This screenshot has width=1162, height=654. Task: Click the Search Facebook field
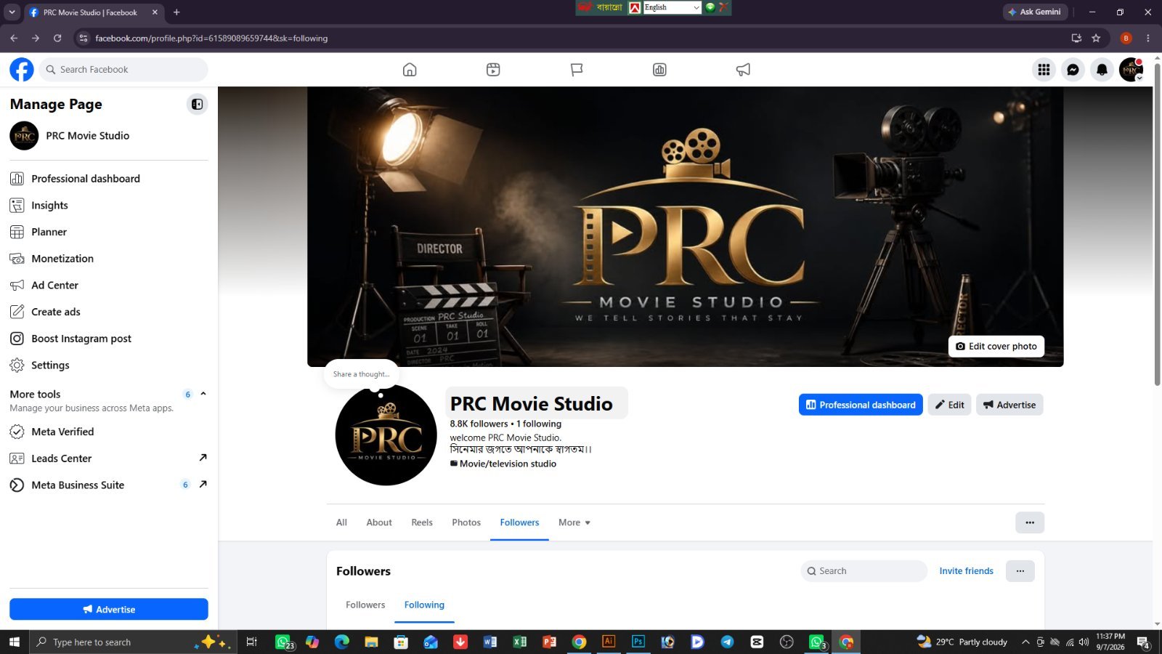click(123, 70)
